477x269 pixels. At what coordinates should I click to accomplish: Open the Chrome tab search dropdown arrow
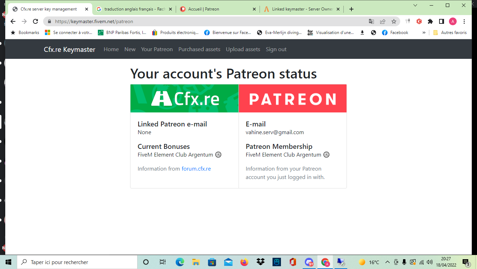(415, 5)
